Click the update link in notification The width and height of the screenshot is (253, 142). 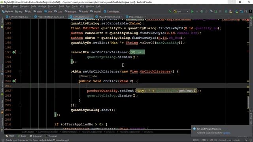227,133
